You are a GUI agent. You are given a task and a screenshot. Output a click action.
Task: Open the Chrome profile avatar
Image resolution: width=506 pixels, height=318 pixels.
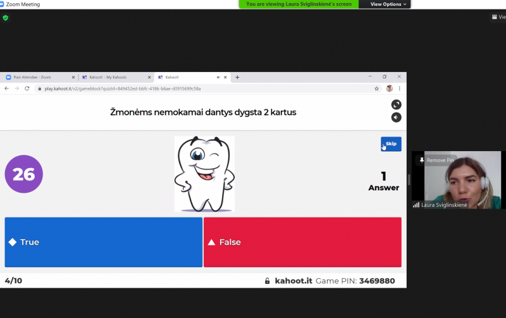pos(390,89)
